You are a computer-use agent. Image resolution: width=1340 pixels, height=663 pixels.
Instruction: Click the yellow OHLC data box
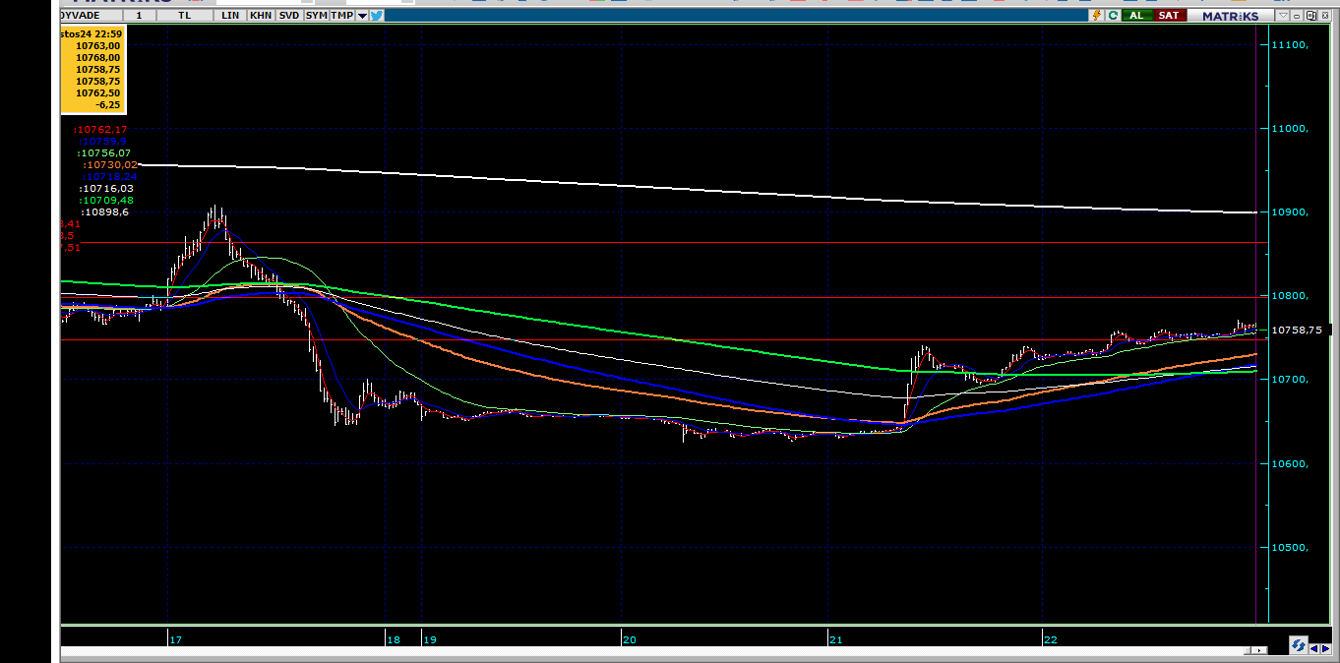pyautogui.click(x=92, y=69)
